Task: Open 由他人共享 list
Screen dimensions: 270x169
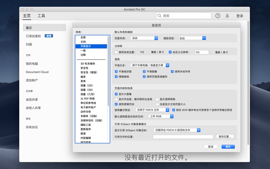Action: tap(33, 108)
